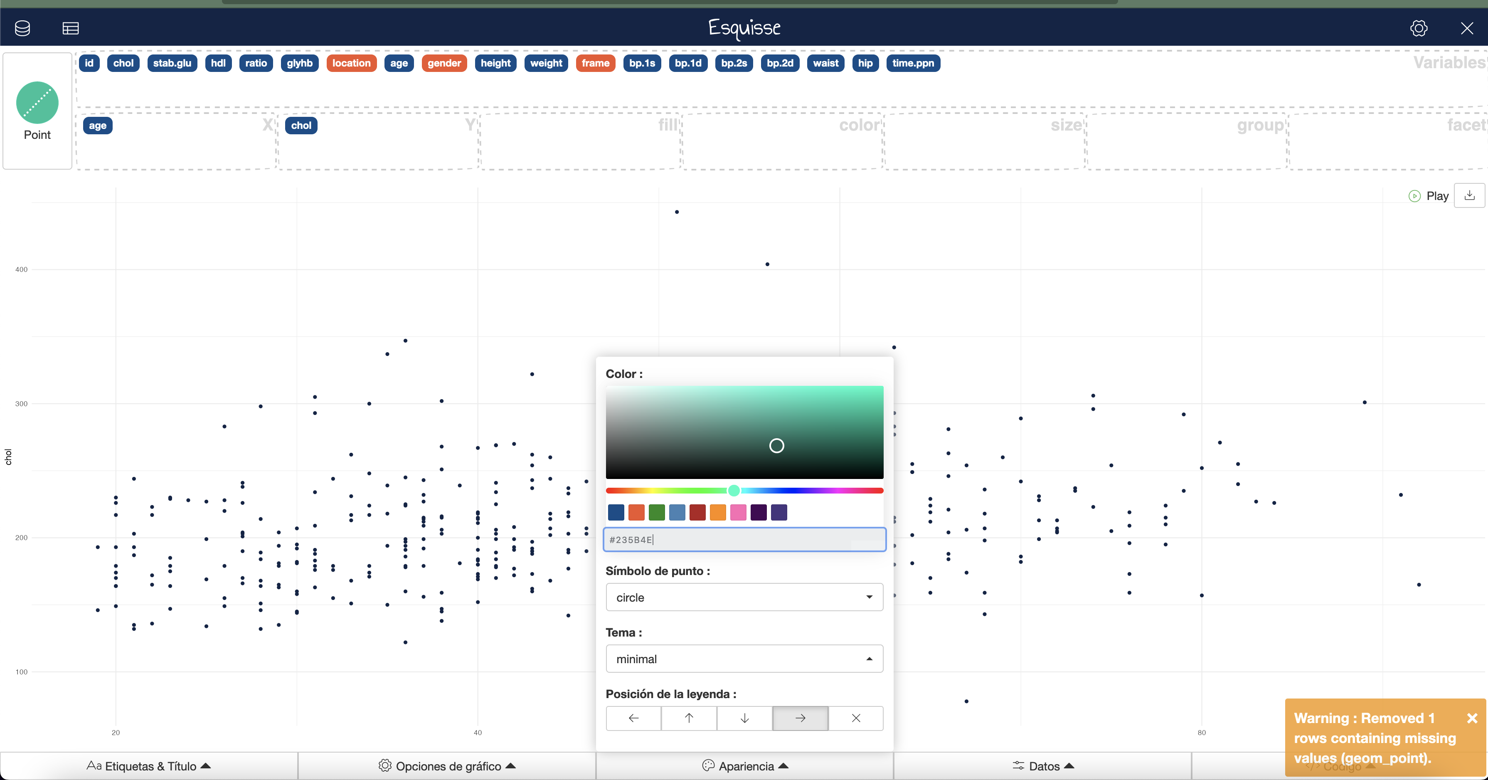This screenshot has height=780, width=1488.
Task: Select the time.ppn variable badge
Action: click(913, 63)
